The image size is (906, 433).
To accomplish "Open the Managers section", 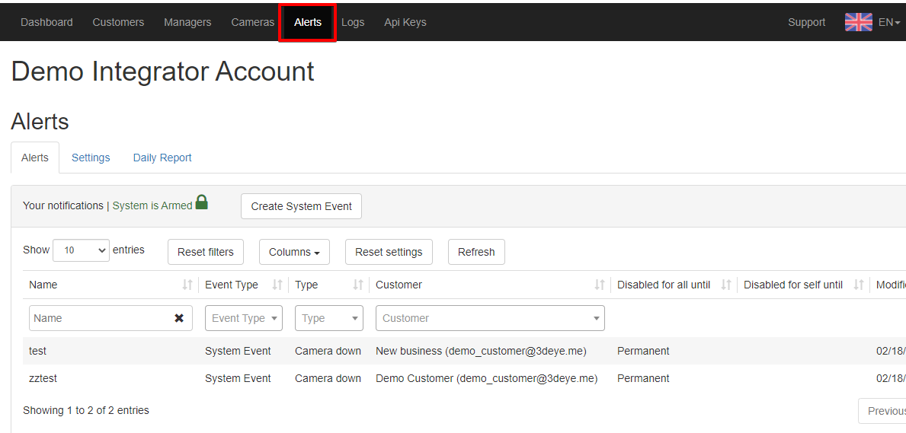I will [187, 22].
